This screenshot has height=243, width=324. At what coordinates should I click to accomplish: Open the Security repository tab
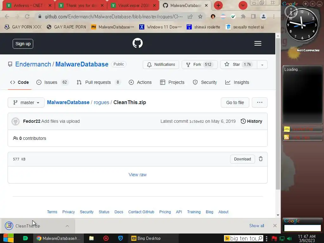(205, 82)
